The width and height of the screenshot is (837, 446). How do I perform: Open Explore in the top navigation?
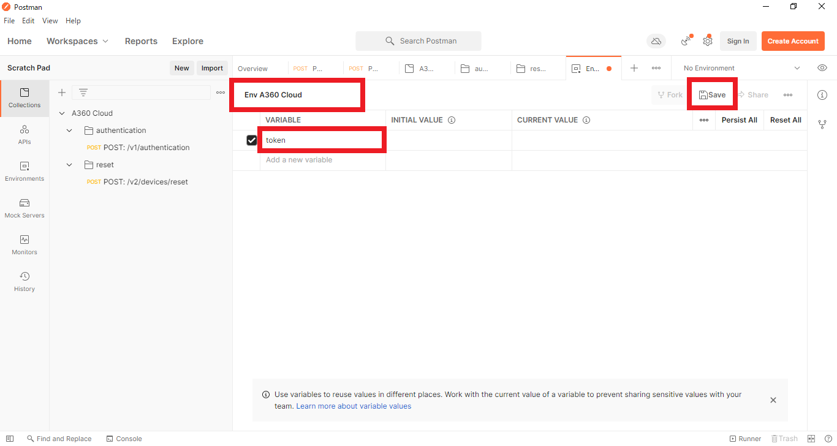187,41
